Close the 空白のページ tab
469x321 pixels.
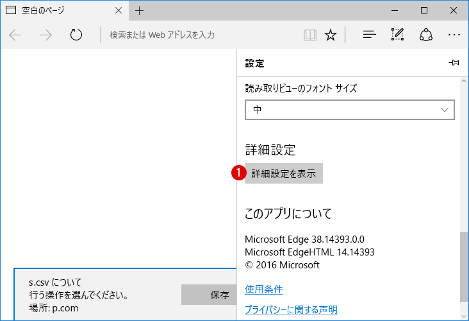point(119,10)
